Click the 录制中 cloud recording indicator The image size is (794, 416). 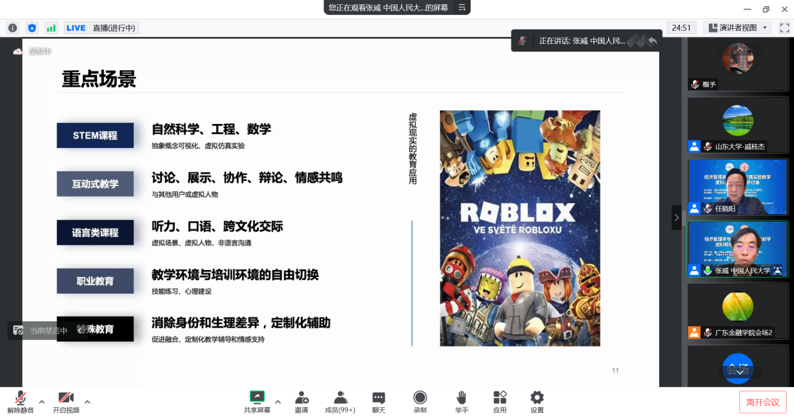coord(33,51)
